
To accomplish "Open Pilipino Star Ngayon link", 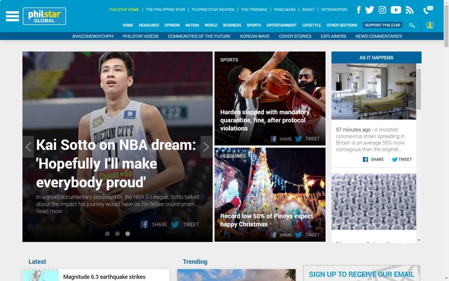I will [x=213, y=9].
